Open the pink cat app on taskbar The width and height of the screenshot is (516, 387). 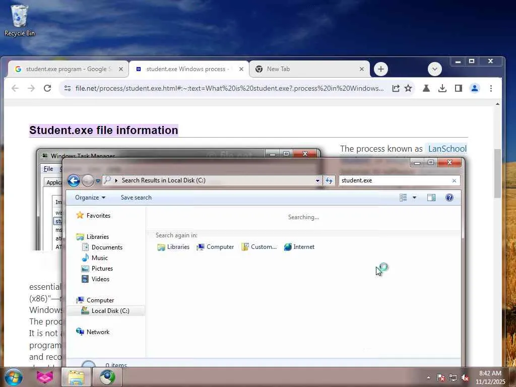click(x=45, y=377)
